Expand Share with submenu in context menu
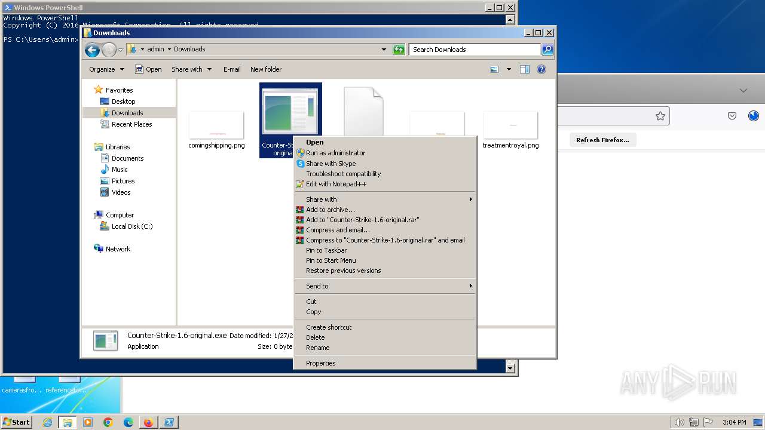 click(x=385, y=199)
